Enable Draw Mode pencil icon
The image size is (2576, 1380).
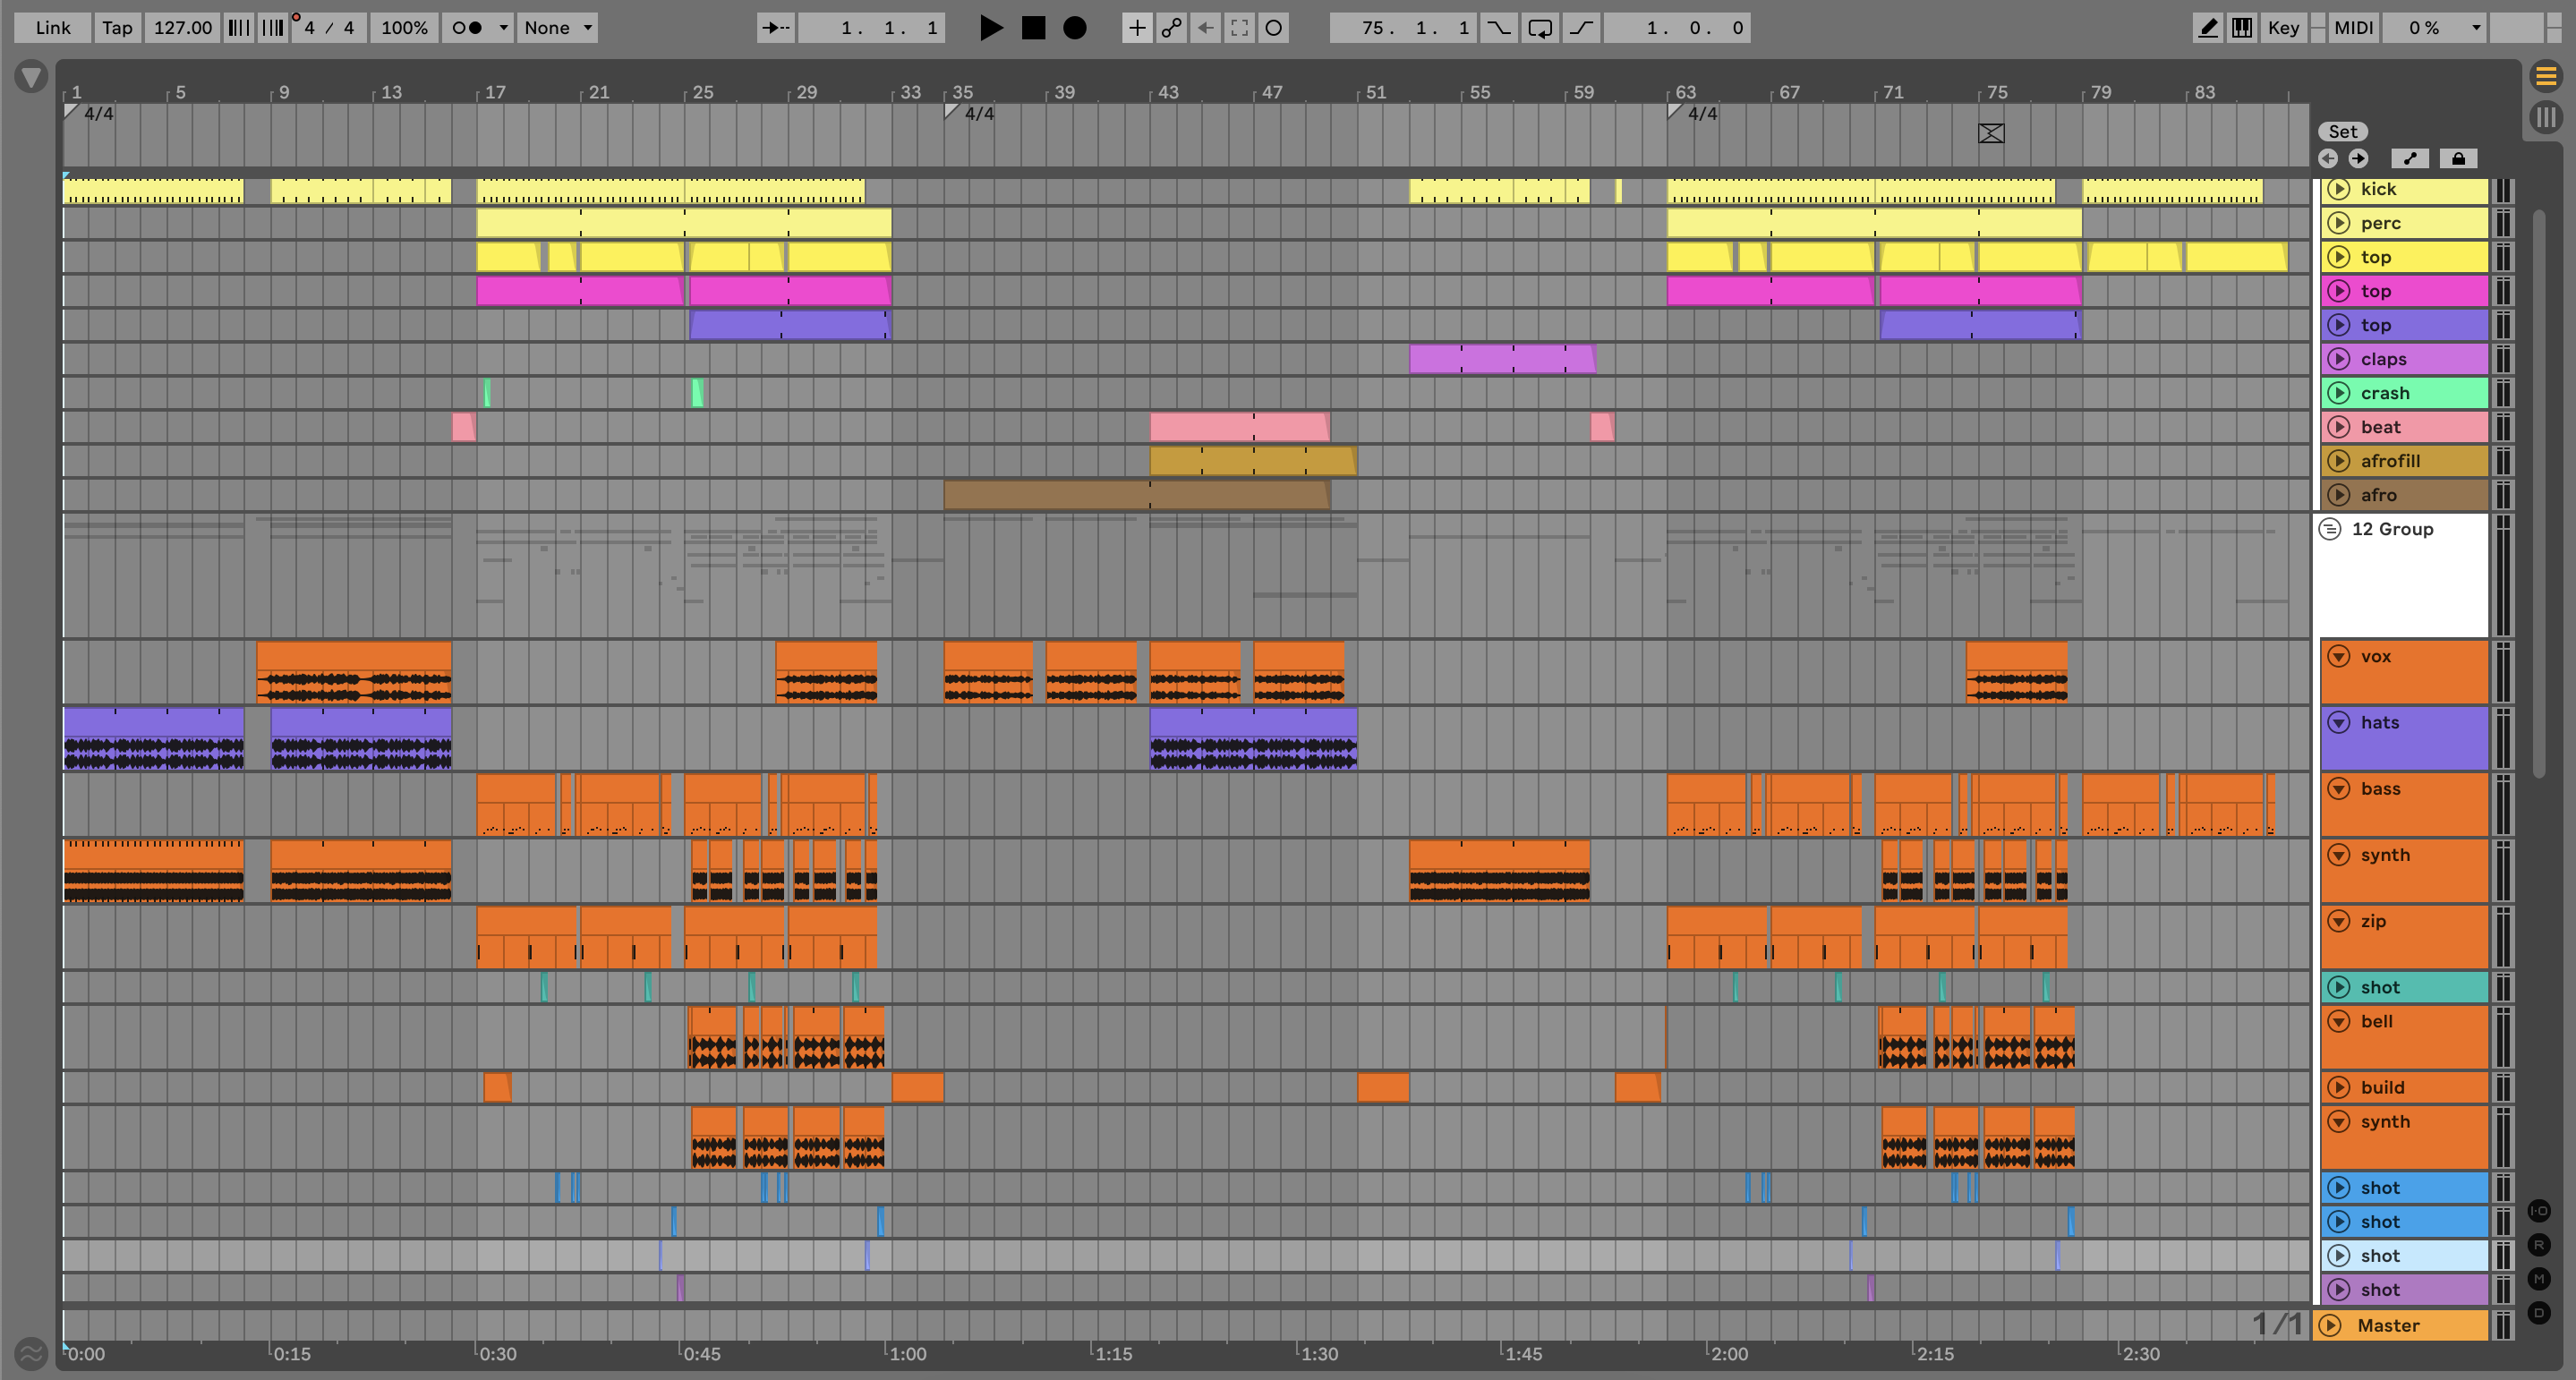point(2208,28)
